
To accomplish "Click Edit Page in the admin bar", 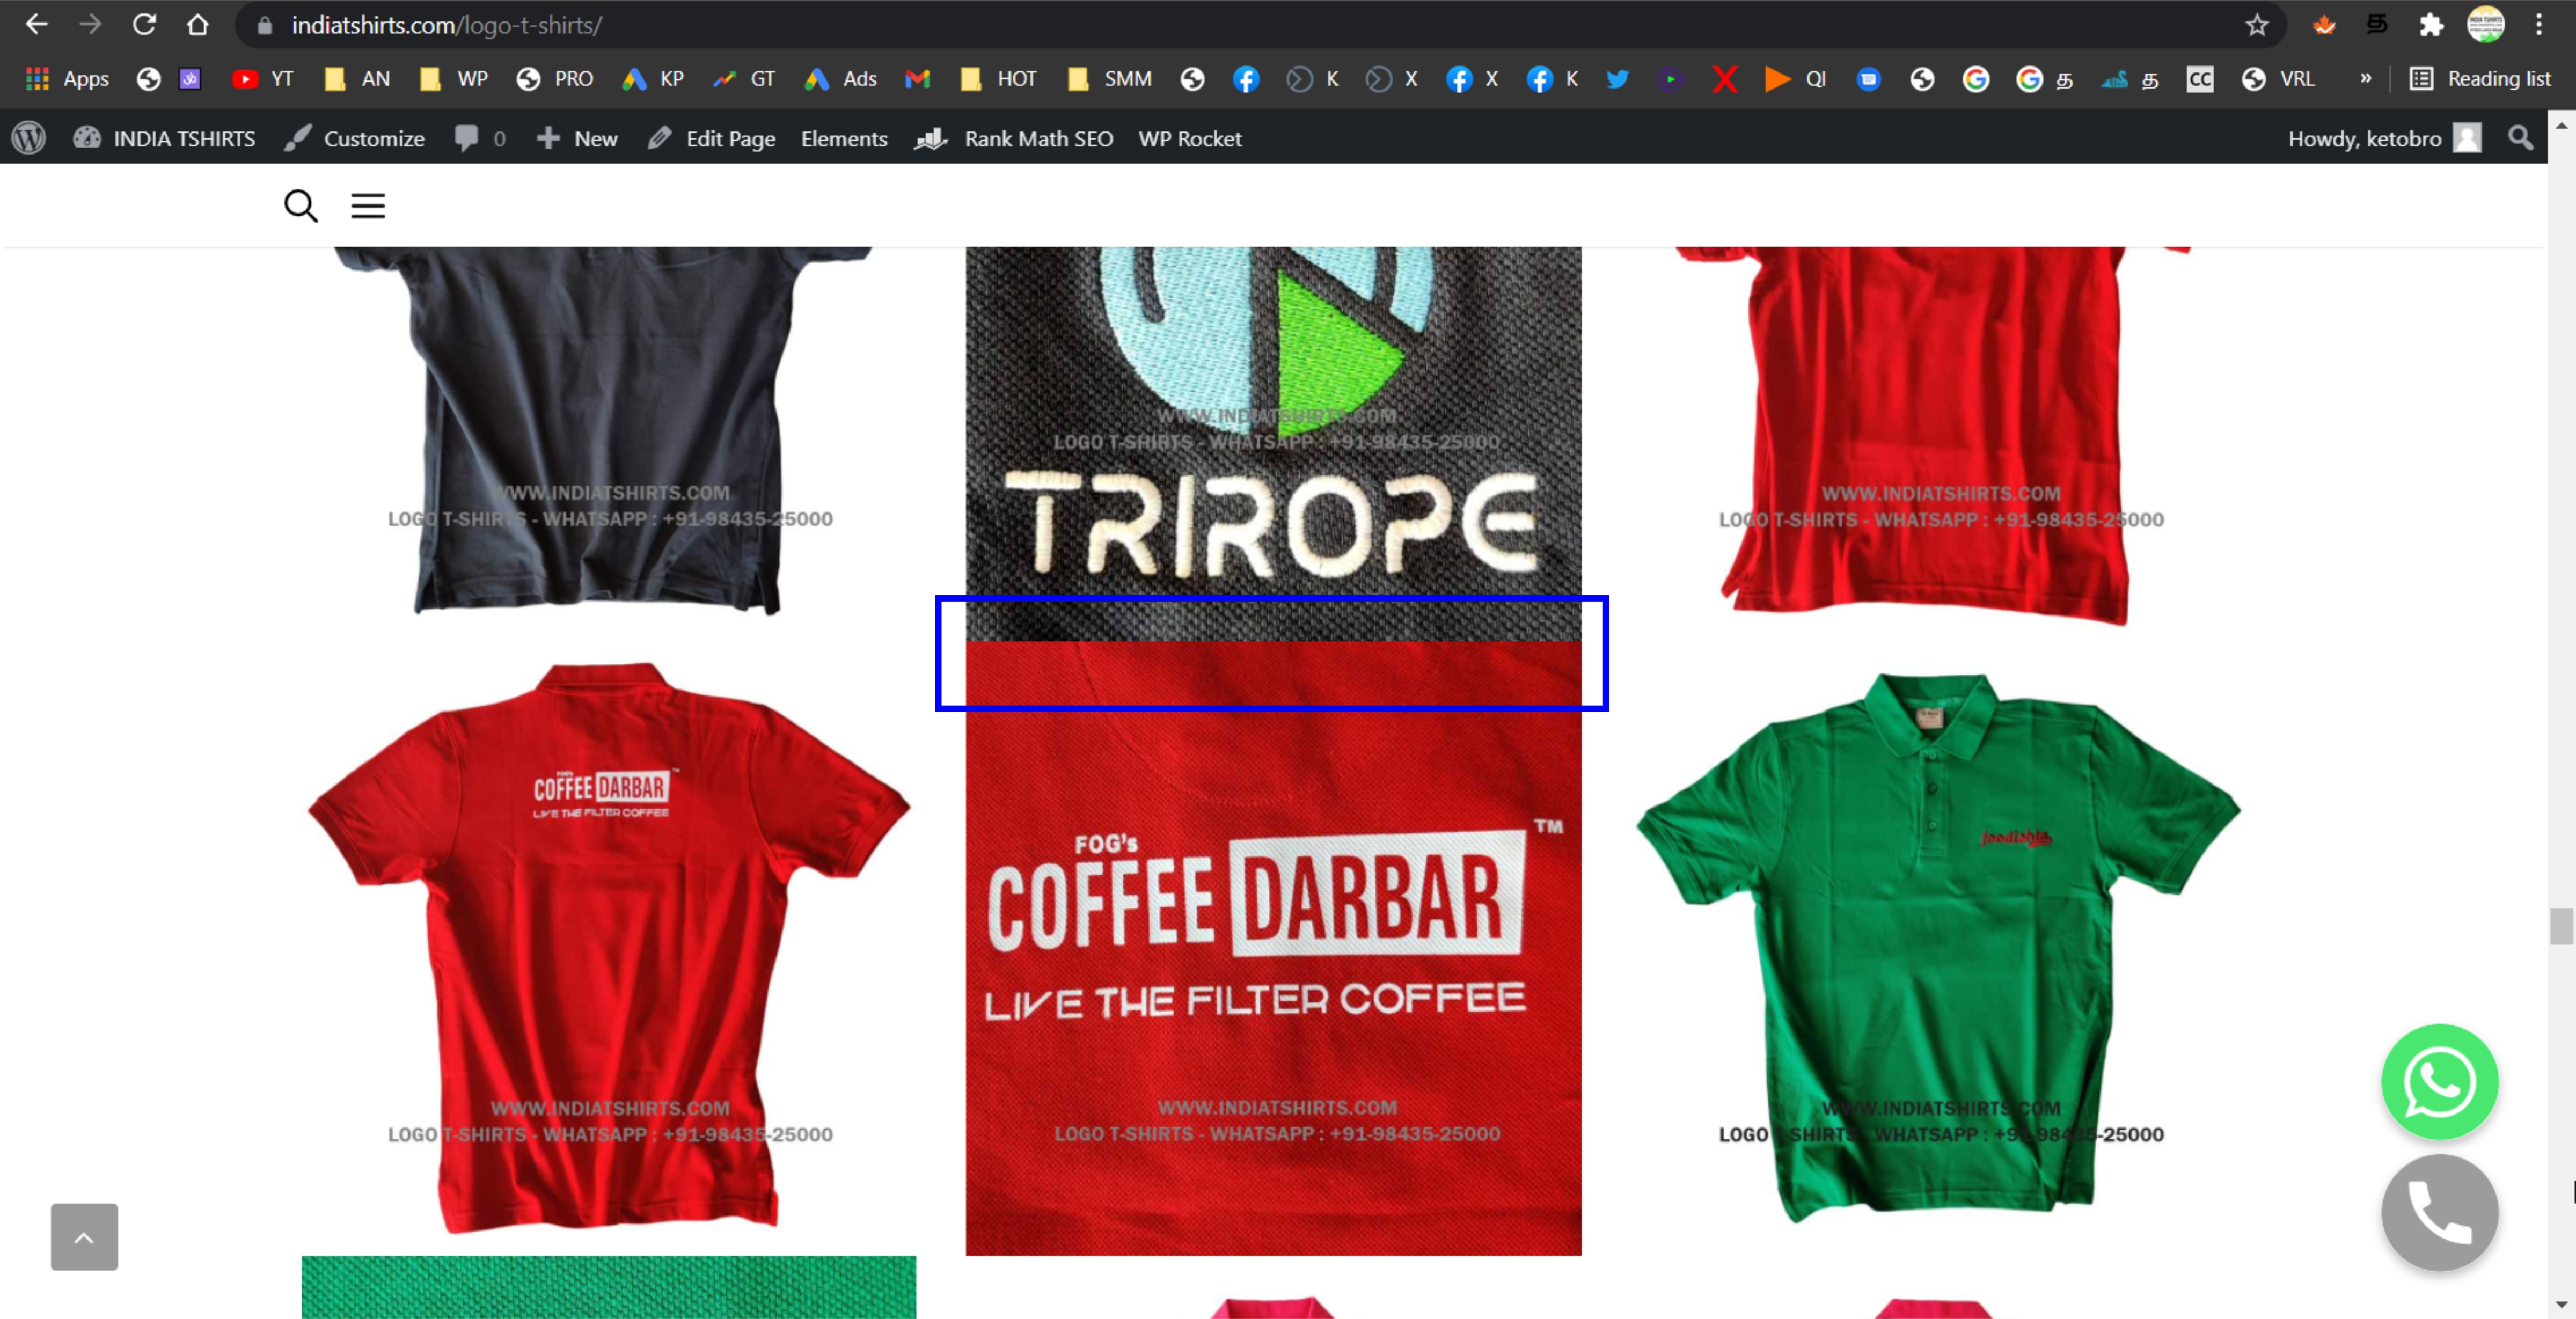I will pos(711,138).
